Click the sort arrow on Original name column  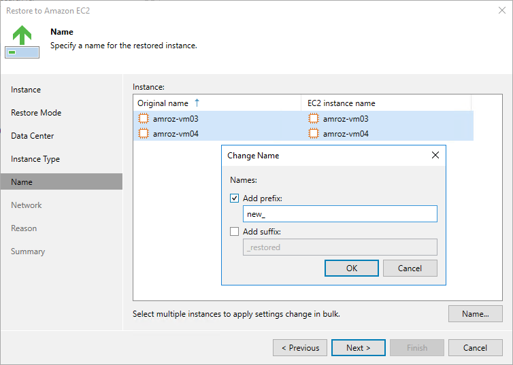pyautogui.click(x=197, y=103)
